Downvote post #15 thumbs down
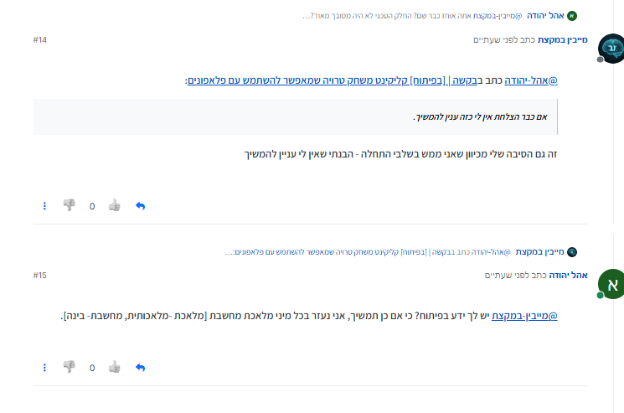 click(70, 366)
